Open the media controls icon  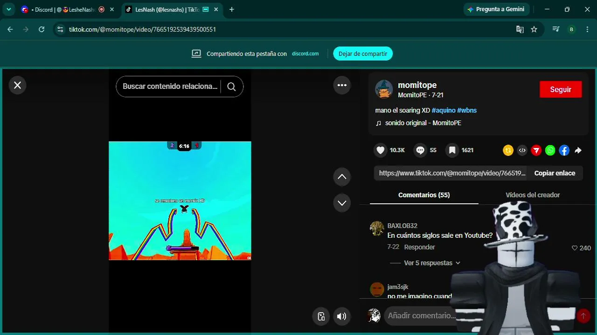[555, 29]
